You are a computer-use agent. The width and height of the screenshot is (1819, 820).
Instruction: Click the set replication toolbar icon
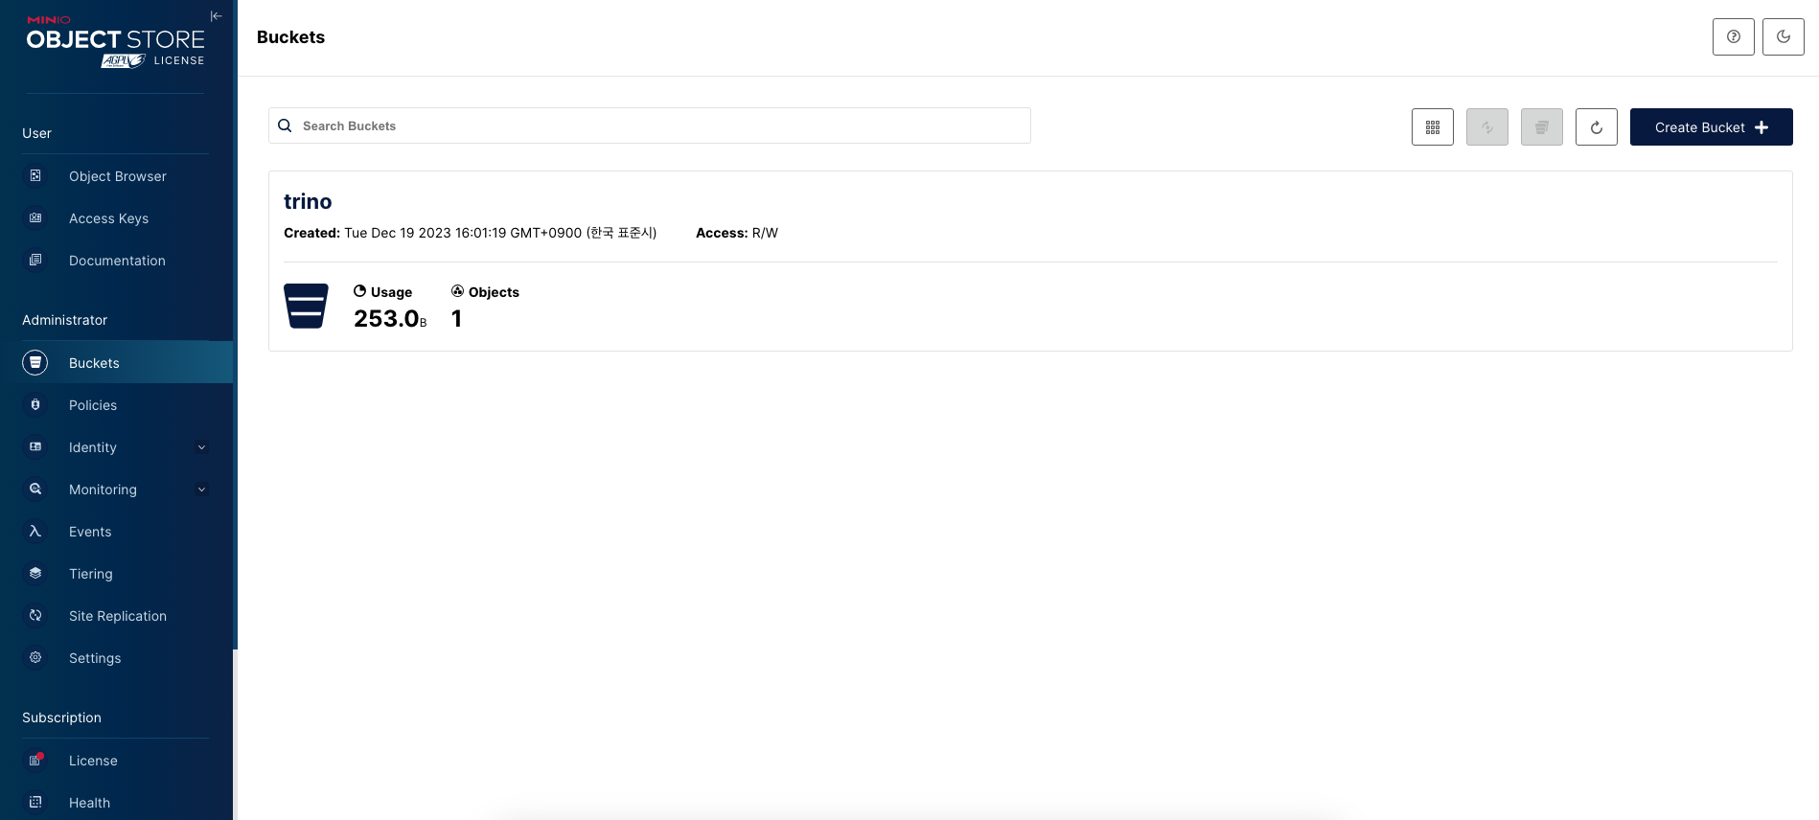click(1487, 126)
